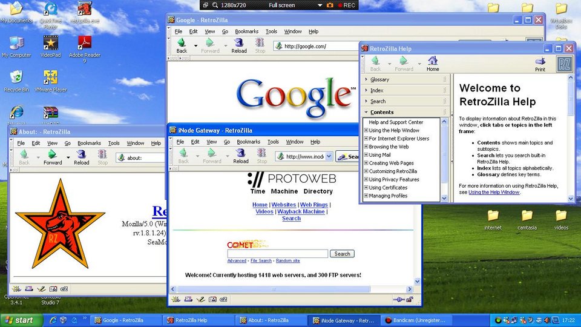Image resolution: width=581 pixels, height=327 pixels.
Task: Expand the Index panel in Help sidebar
Action: [x=405, y=90]
